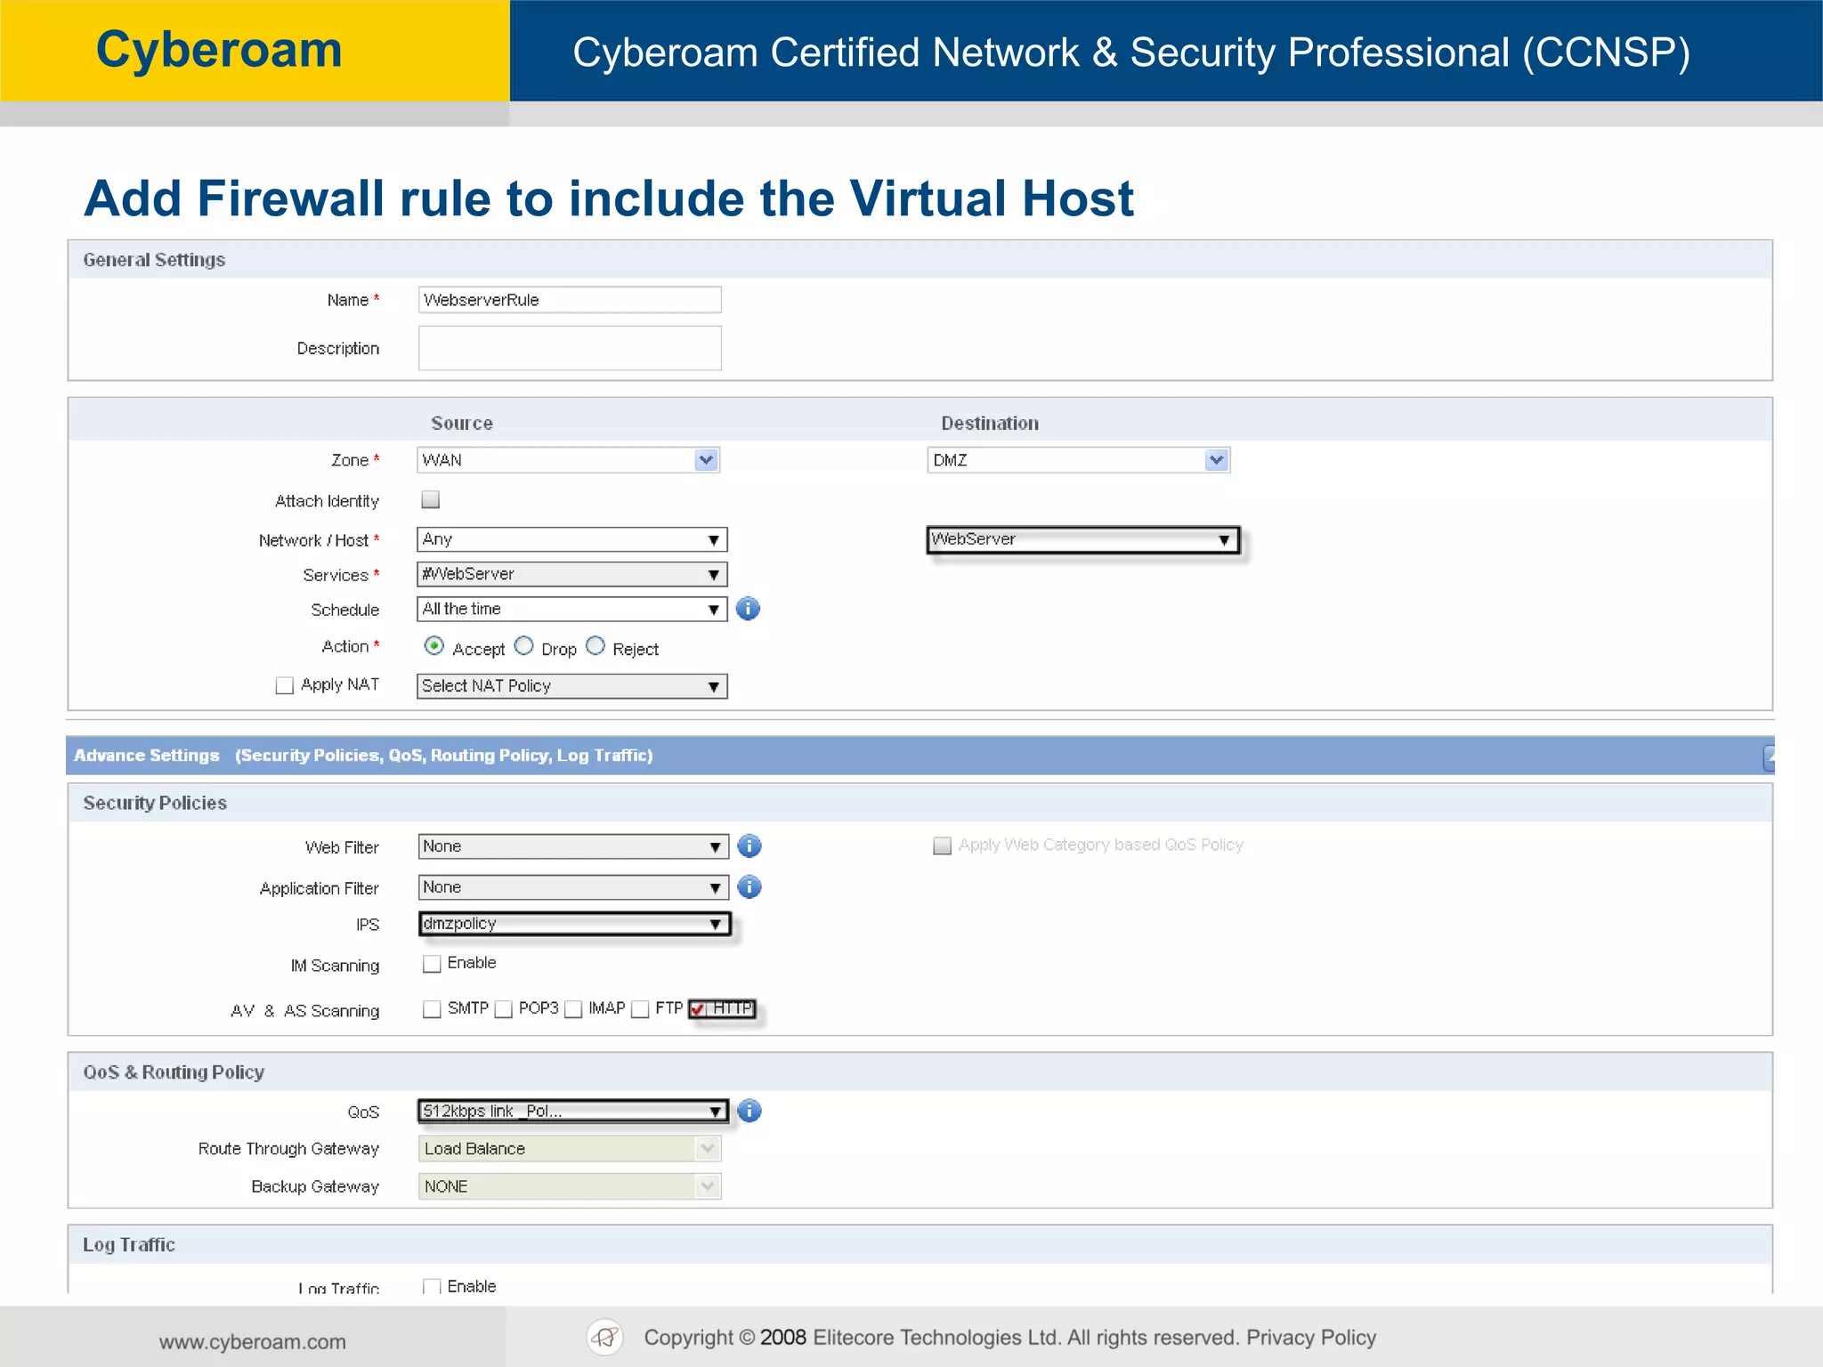Viewport: 1823px width, 1367px height.
Task: Check POP3 scanning checkbox
Action: tap(503, 1009)
